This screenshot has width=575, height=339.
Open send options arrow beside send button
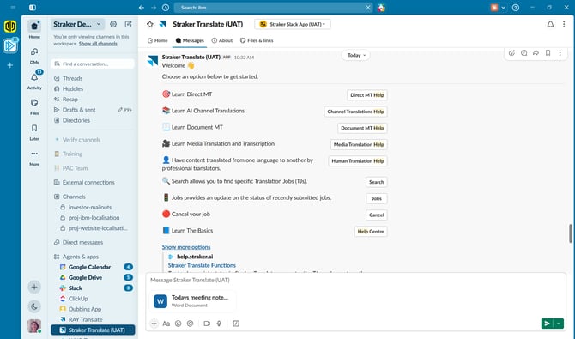click(559, 324)
